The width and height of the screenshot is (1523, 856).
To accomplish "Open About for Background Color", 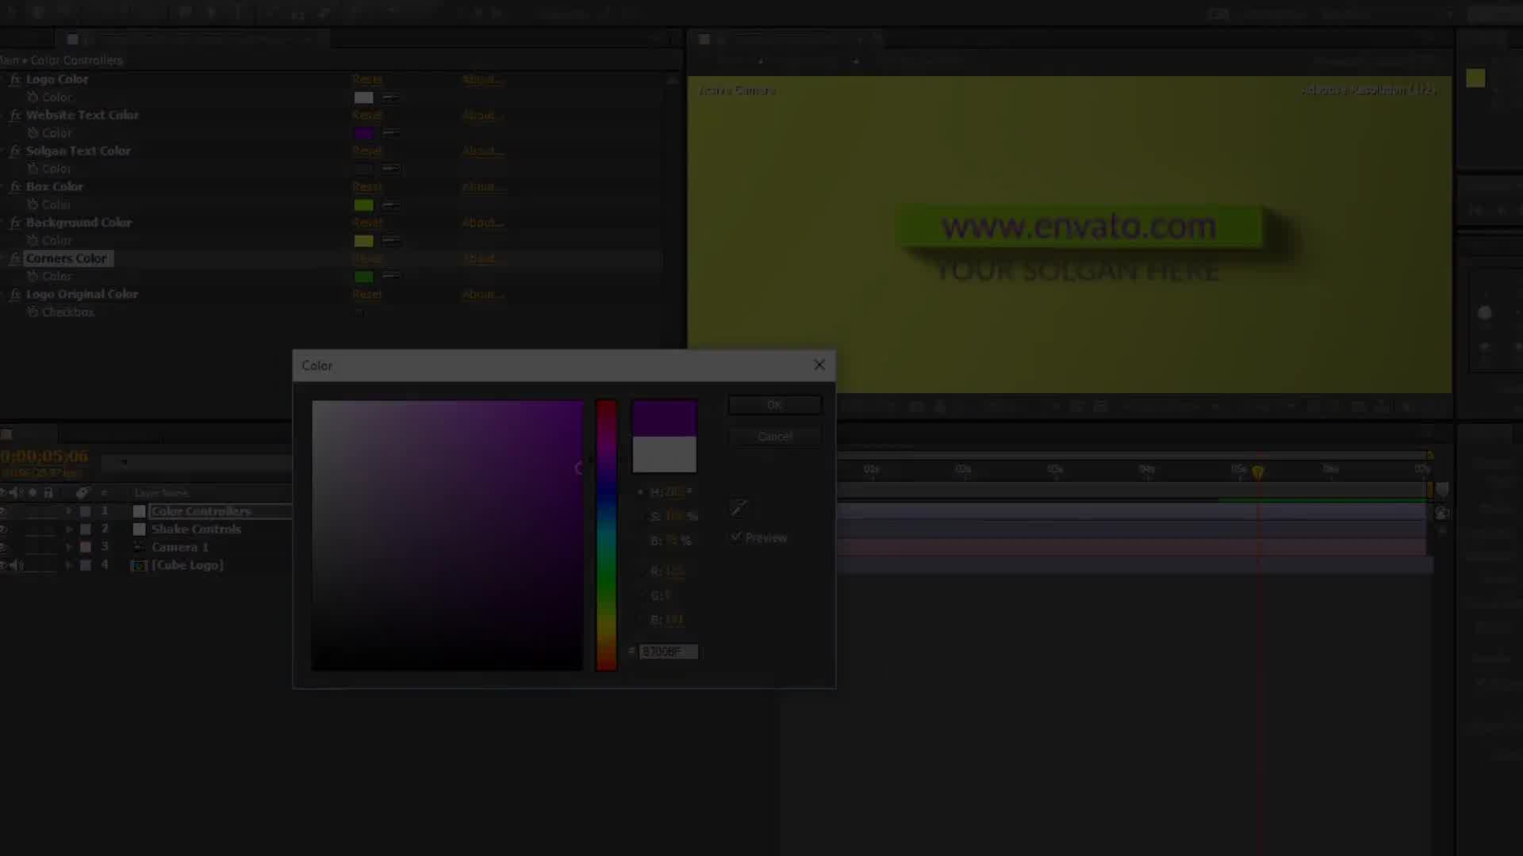I will pos(482,223).
